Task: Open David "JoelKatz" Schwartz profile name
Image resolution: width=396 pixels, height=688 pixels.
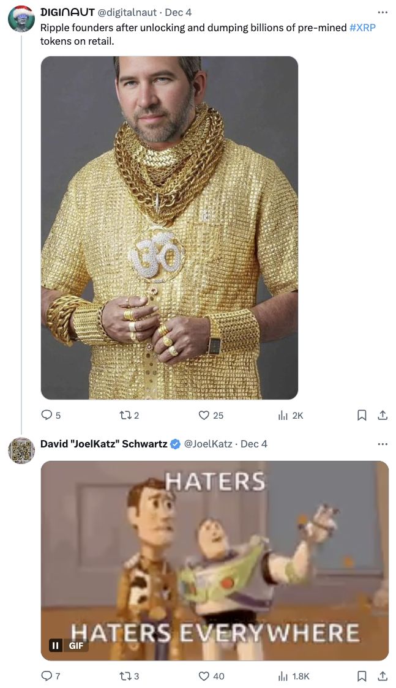Action: pyautogui.click(x=103, y=444)
